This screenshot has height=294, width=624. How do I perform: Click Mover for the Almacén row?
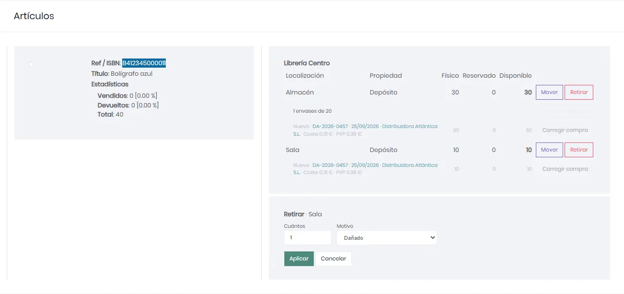coord(549,92)
